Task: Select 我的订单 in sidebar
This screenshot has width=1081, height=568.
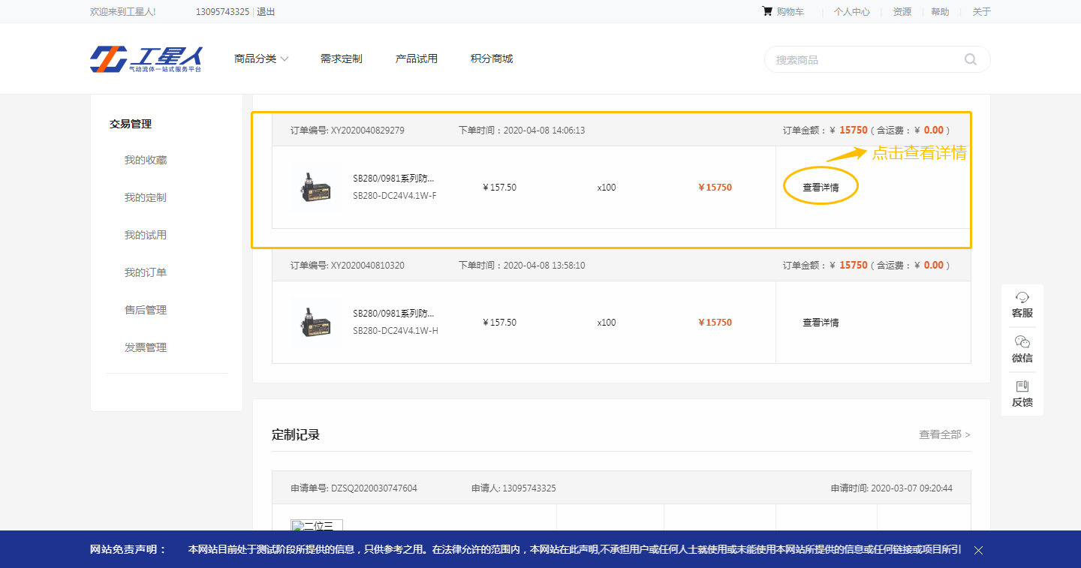Action: pyautogui.click(x=146, y=272)
